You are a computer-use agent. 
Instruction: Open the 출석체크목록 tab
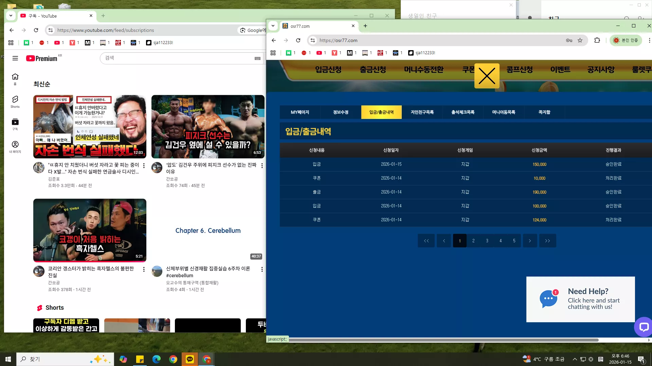tap(463, 112)
